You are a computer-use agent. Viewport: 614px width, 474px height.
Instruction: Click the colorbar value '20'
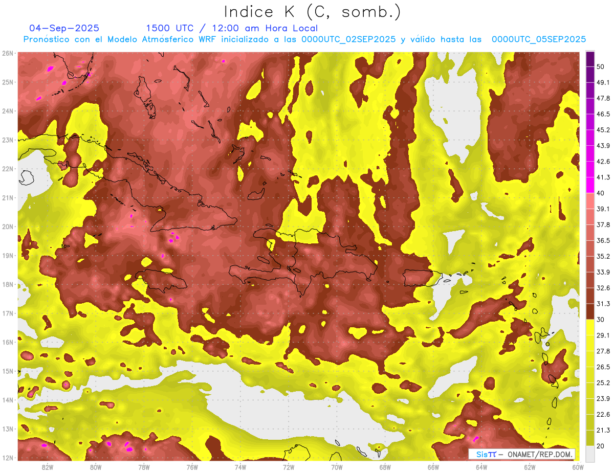coord(601,446)
